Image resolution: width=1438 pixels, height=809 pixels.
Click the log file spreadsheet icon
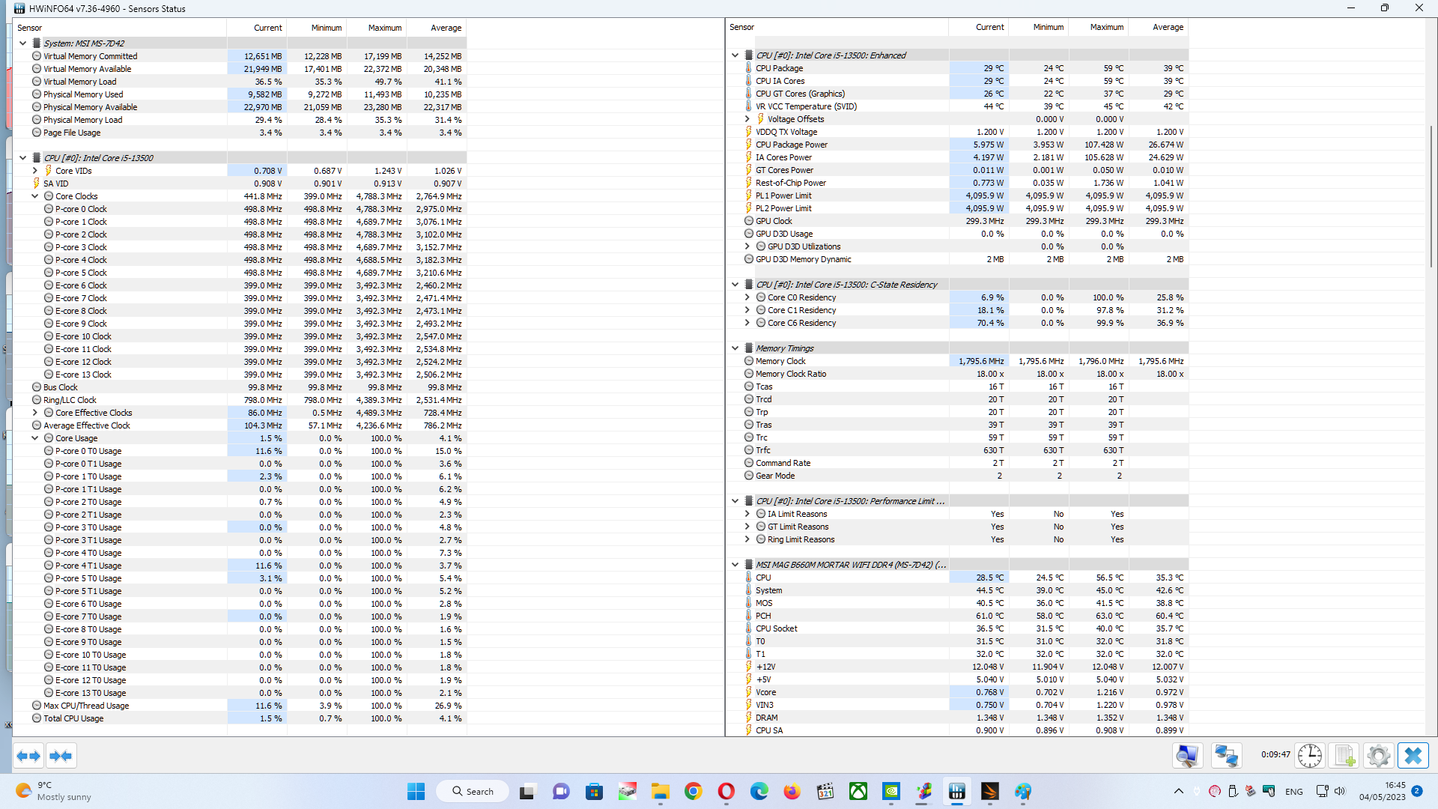1344,756
